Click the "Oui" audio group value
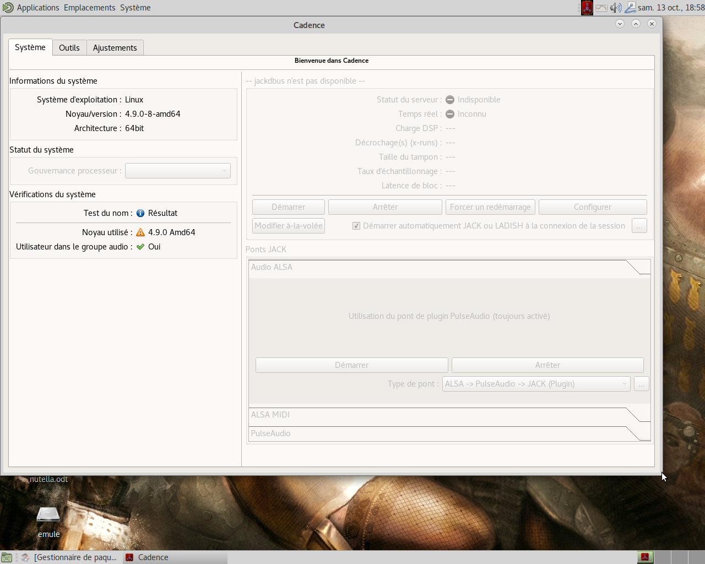 154,247
